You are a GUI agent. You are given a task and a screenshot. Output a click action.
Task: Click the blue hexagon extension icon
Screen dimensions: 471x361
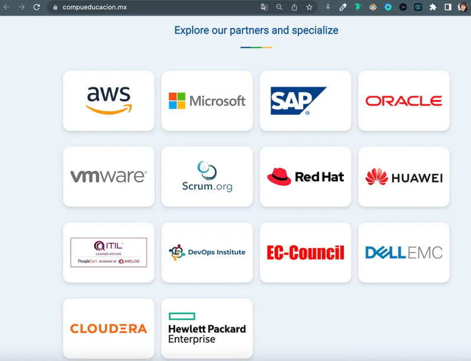[388, 7]
